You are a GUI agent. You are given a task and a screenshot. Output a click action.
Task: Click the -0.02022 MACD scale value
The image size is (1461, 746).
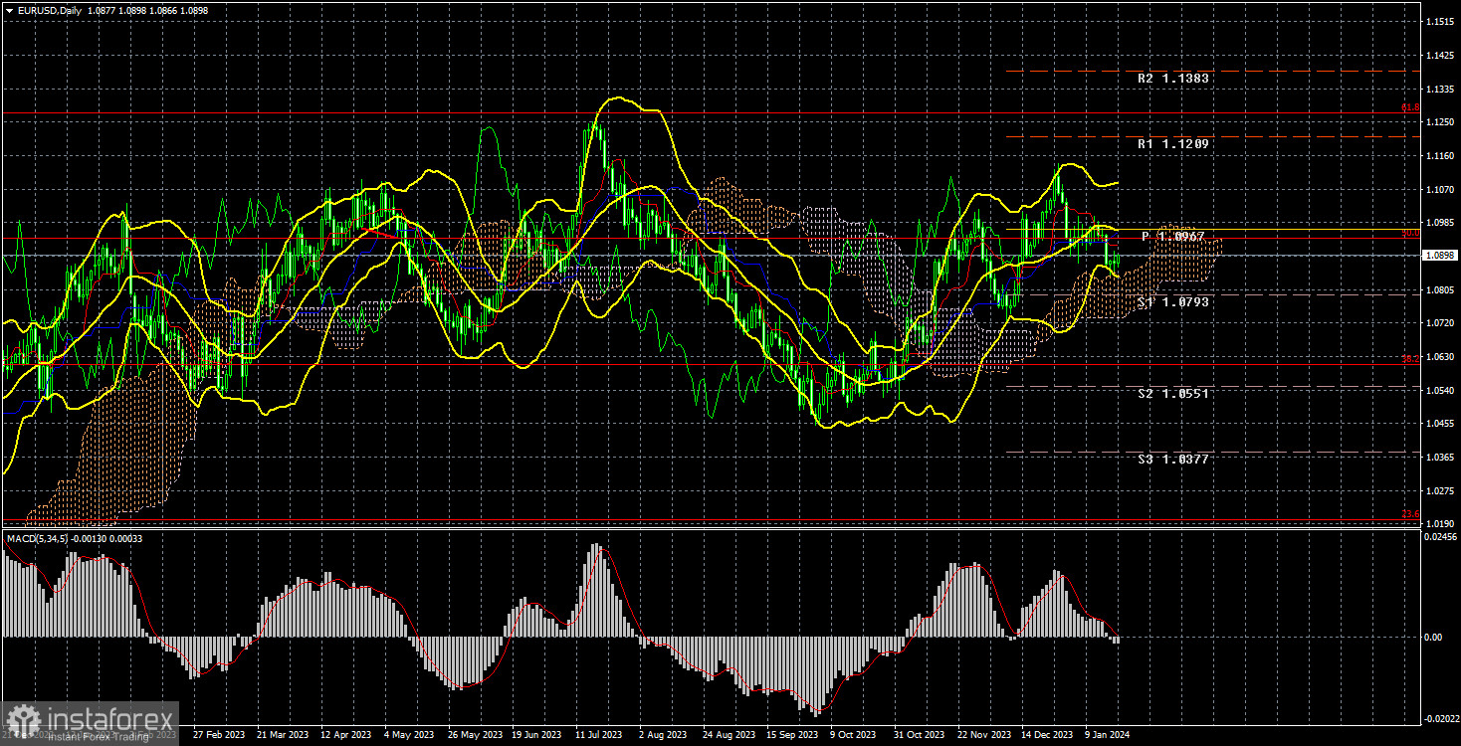click(x=1440, y=717)
